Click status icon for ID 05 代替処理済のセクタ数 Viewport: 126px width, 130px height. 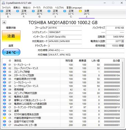pyautogui.click(x=4, y=79)
